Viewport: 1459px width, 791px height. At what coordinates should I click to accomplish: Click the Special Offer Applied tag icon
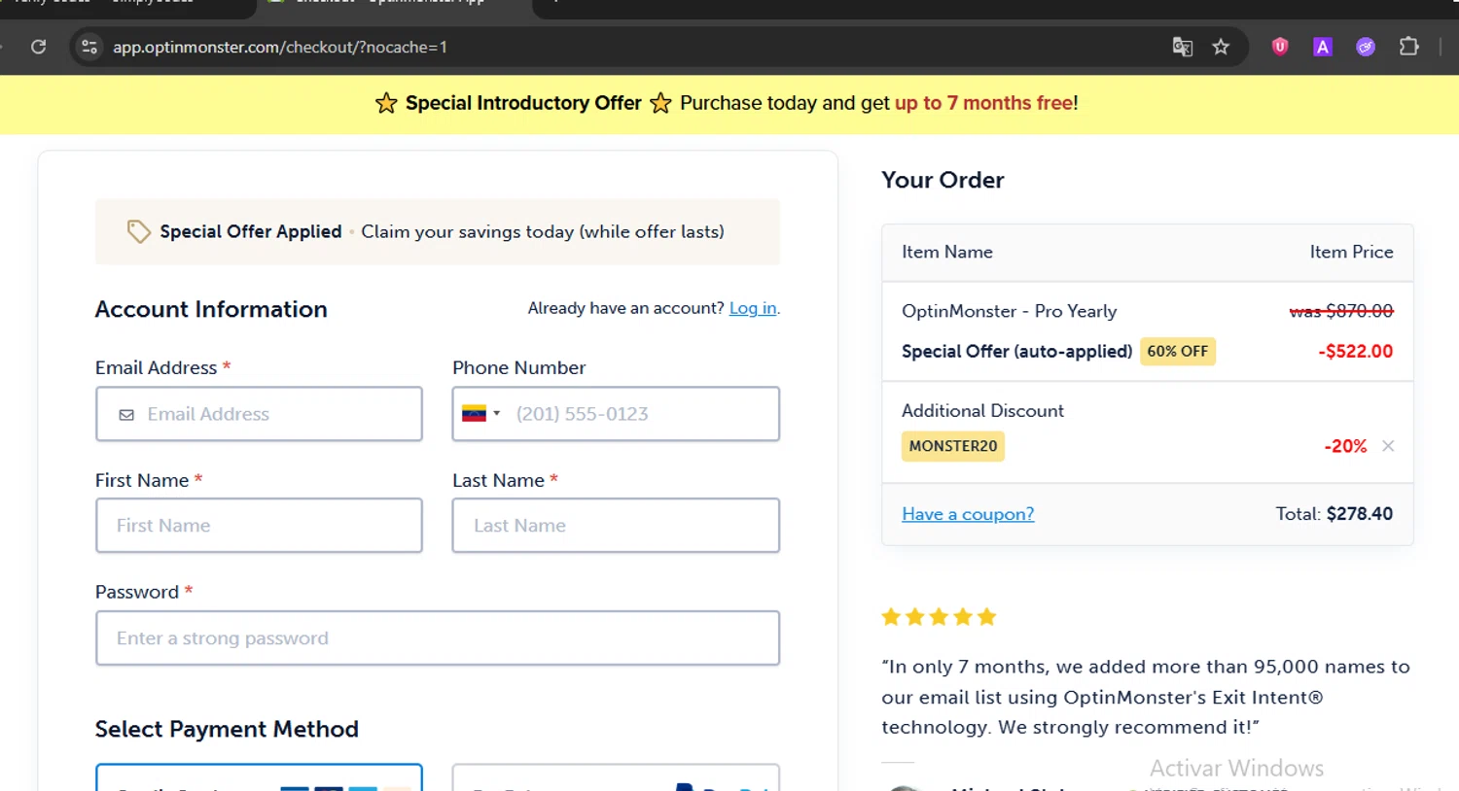click(138, 231)
